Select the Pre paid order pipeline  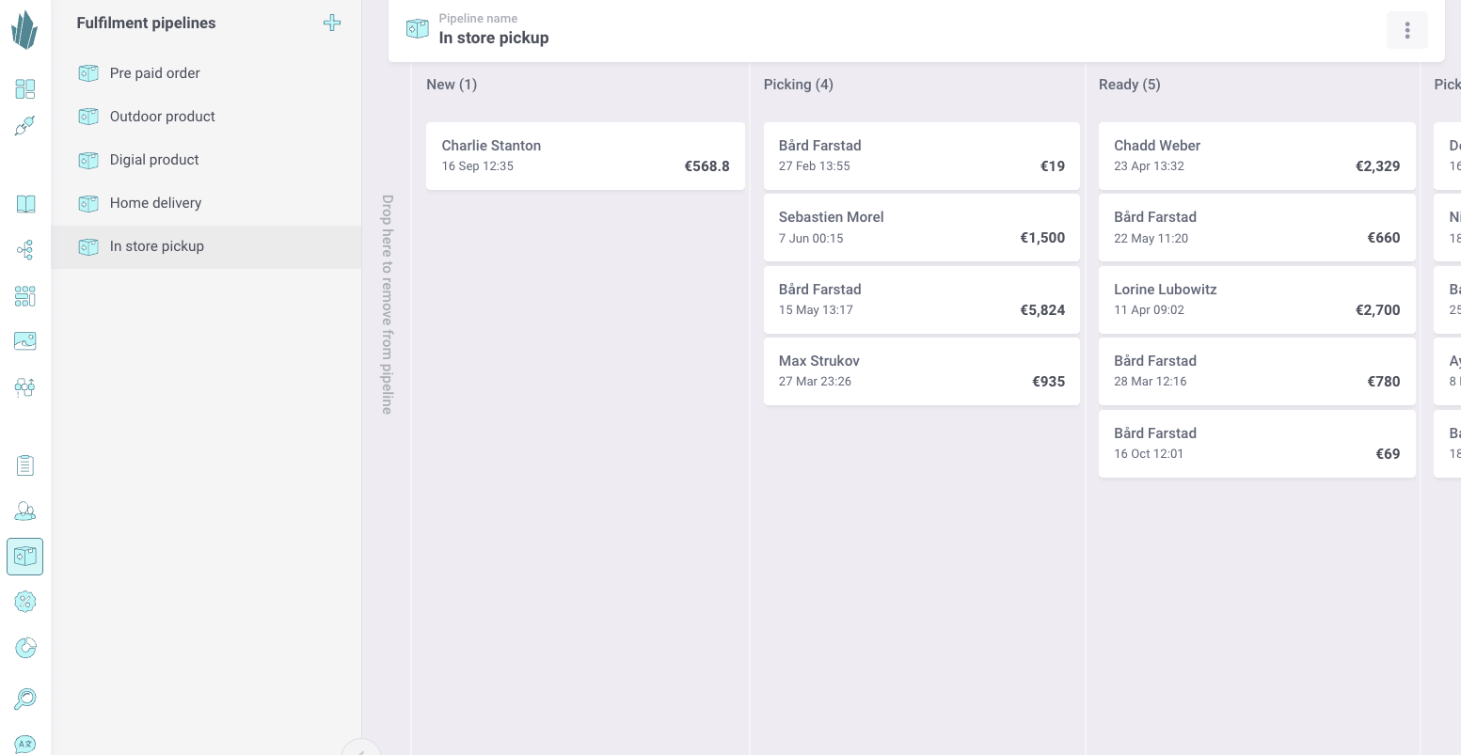(155, 73)
